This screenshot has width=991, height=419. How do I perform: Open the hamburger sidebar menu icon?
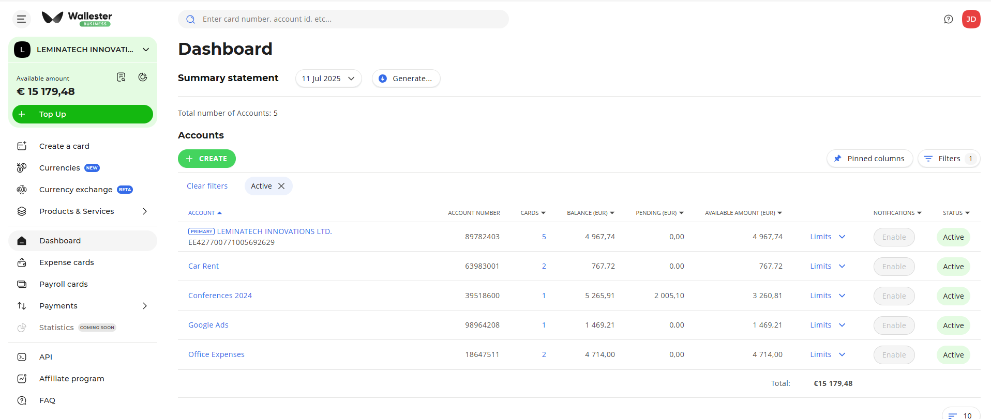coord(21,19)
